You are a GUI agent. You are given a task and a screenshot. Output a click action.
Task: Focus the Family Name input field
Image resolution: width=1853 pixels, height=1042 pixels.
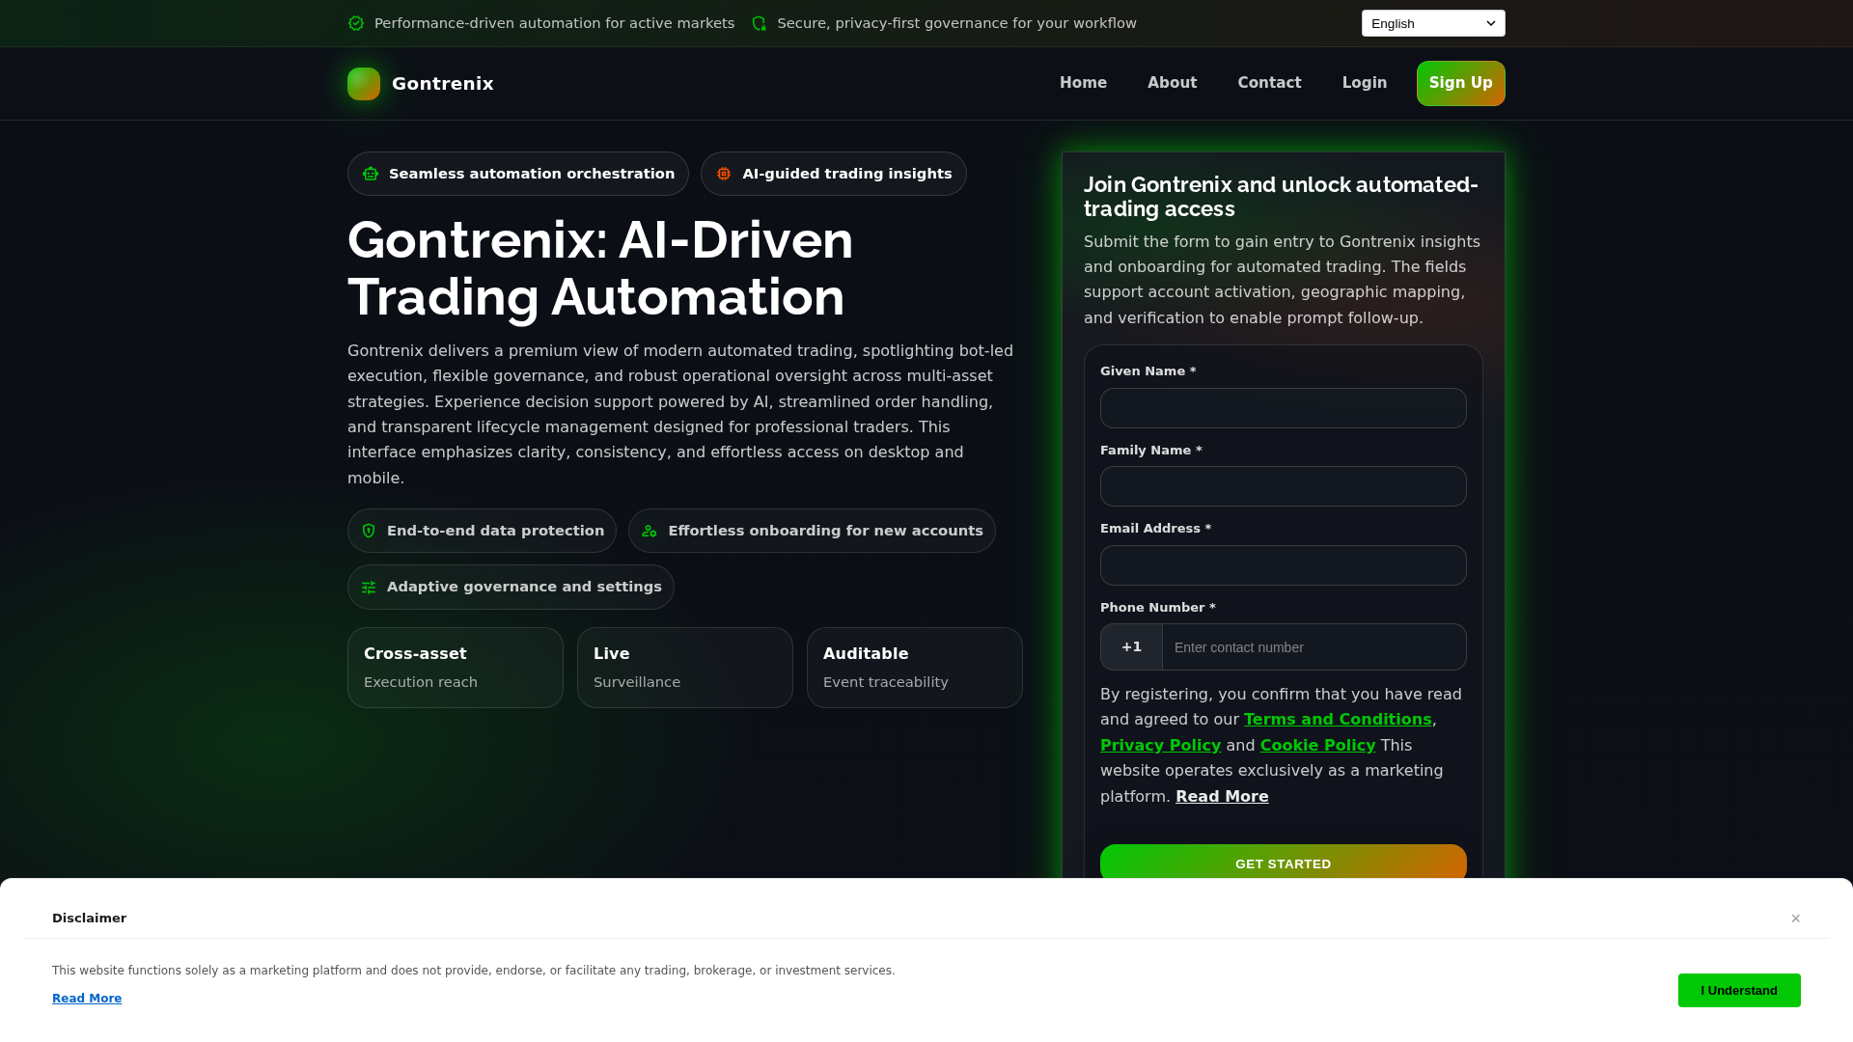pyautogui.click(x=1284, y=486)
